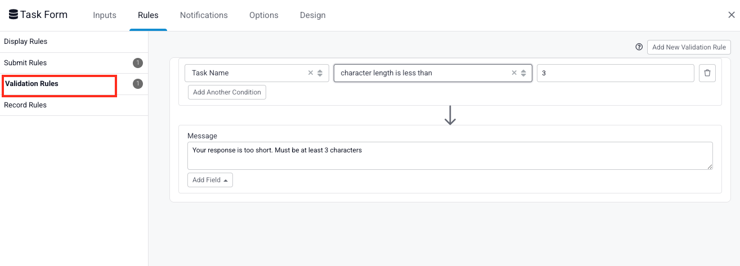740x266 pixels.
Task: Clear the character length operator selection
Action: pos(514,73)
